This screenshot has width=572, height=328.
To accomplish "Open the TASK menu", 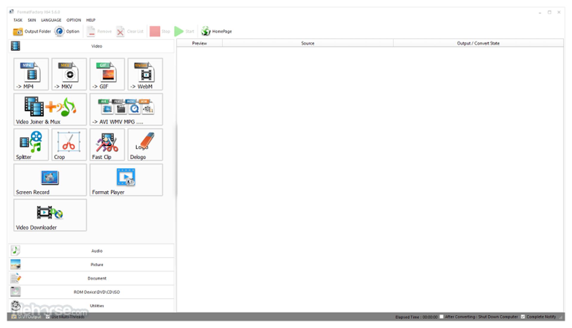I will point(18,20).
